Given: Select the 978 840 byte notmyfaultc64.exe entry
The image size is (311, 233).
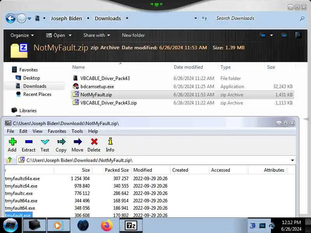Looking at the screenshot, I should (21, 186).
